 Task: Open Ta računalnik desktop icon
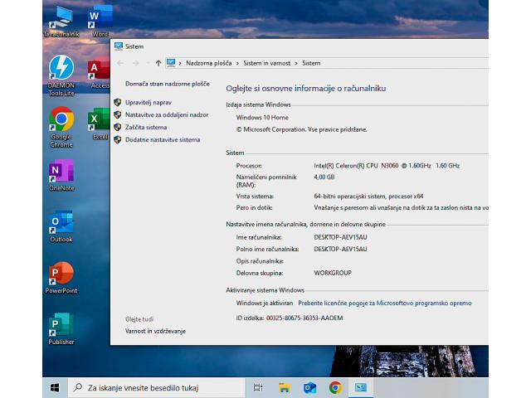coord(61,22)
